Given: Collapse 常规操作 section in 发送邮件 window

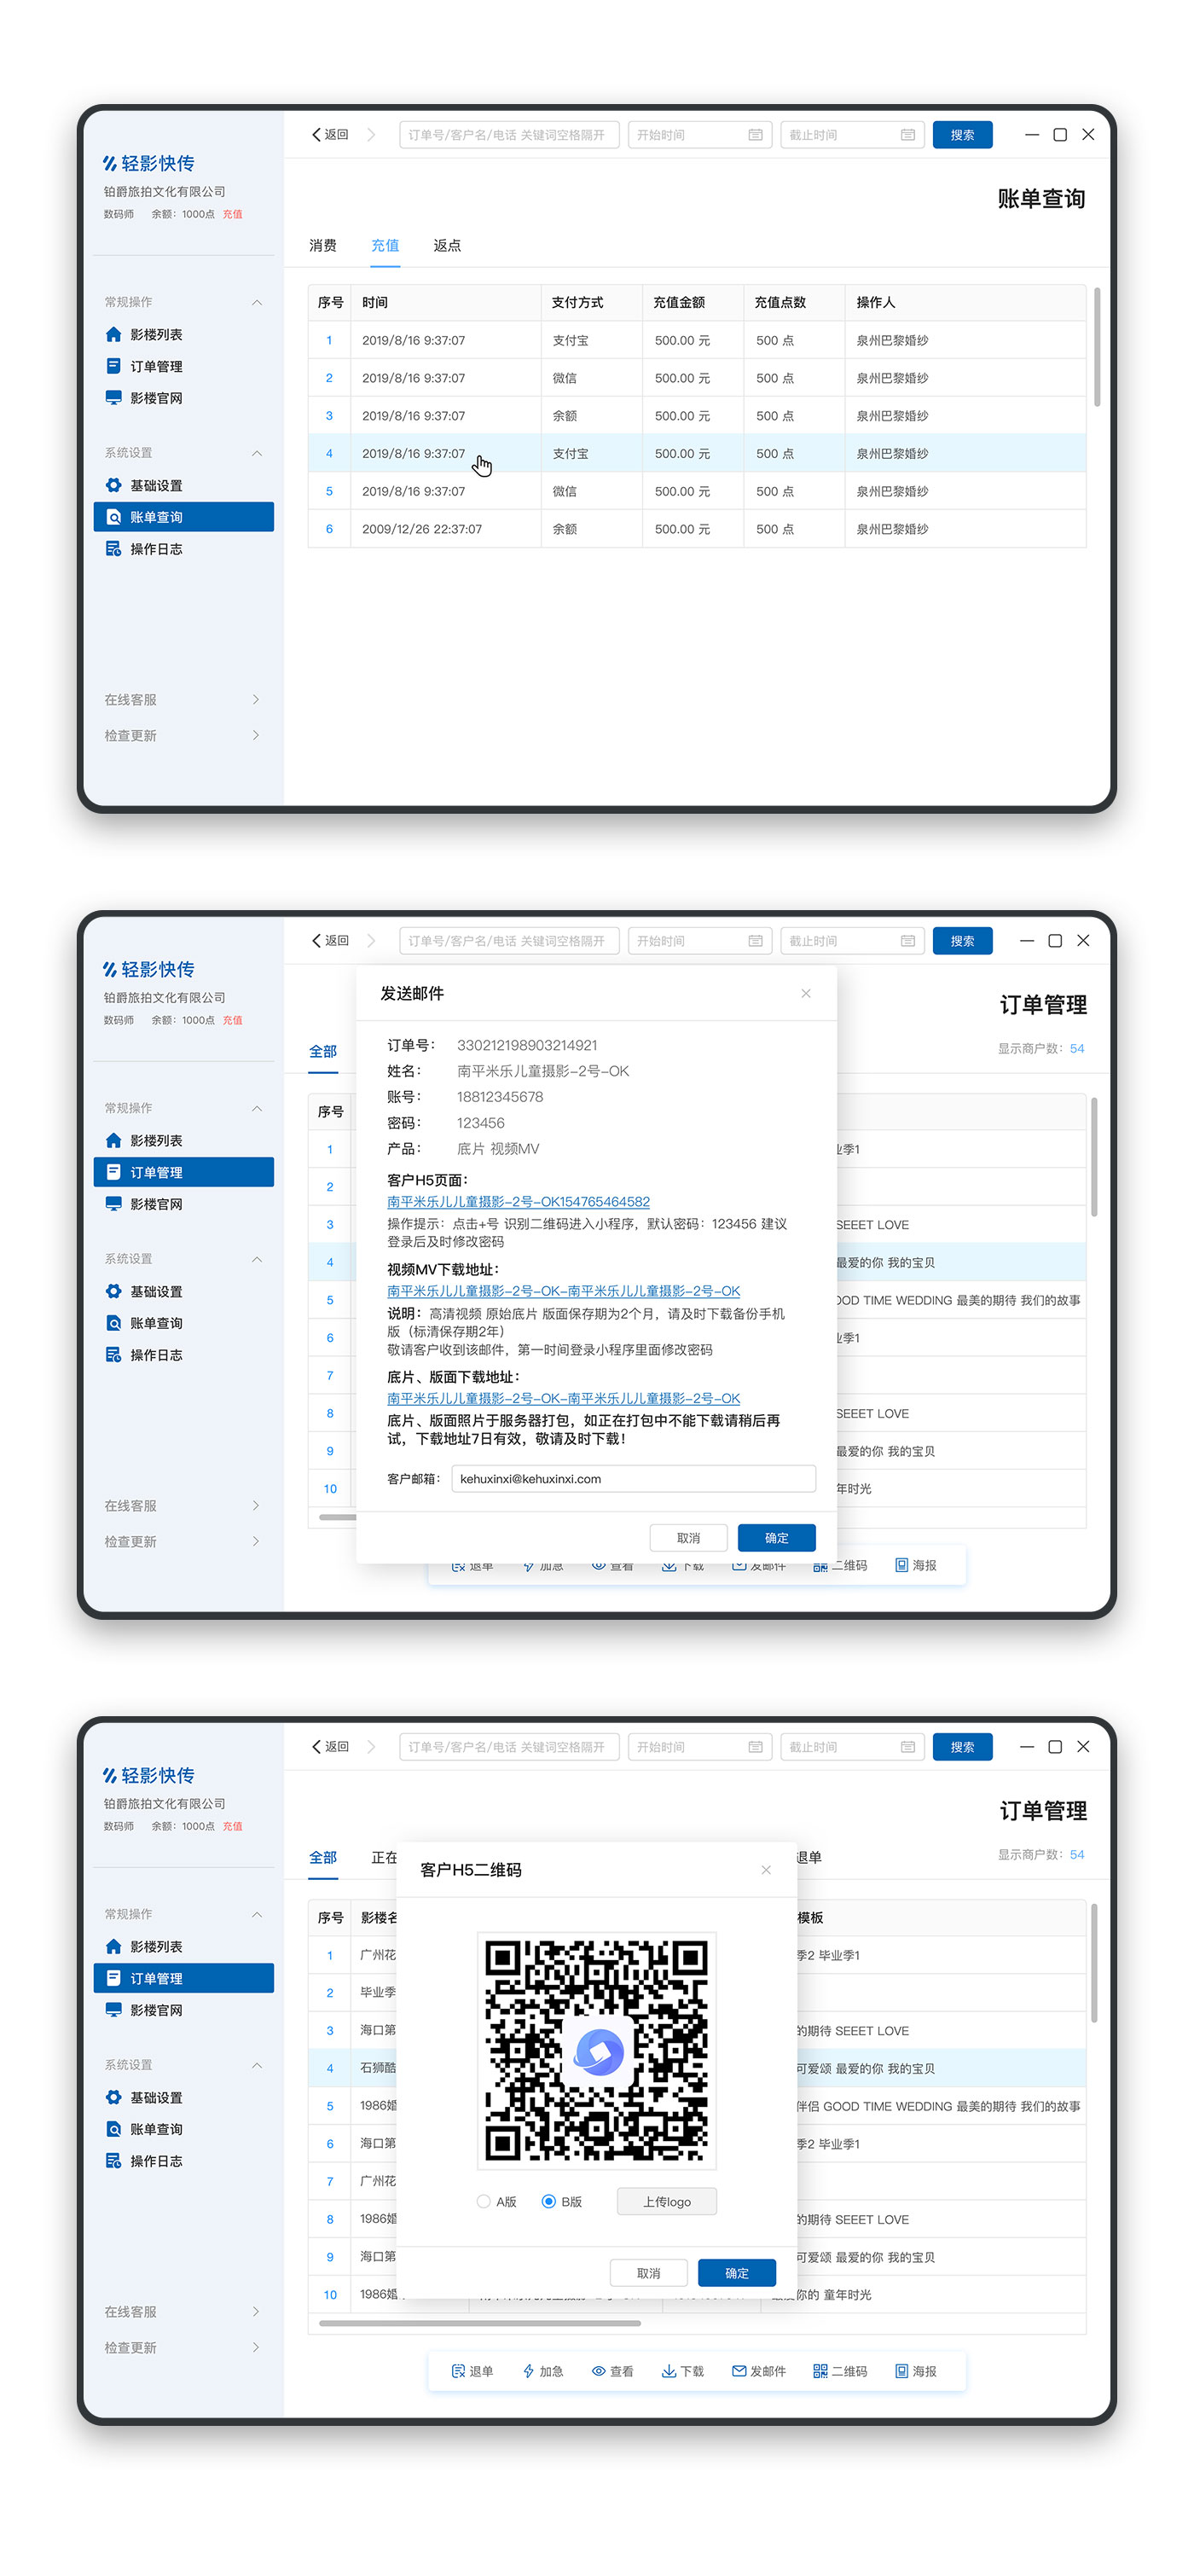Looking at the screenshot, I should [257, 1108].
